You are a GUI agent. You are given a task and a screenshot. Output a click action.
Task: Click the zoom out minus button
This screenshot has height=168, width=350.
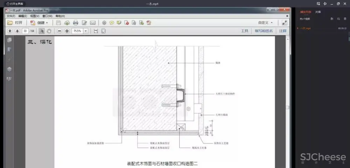(x=59, y=31)
